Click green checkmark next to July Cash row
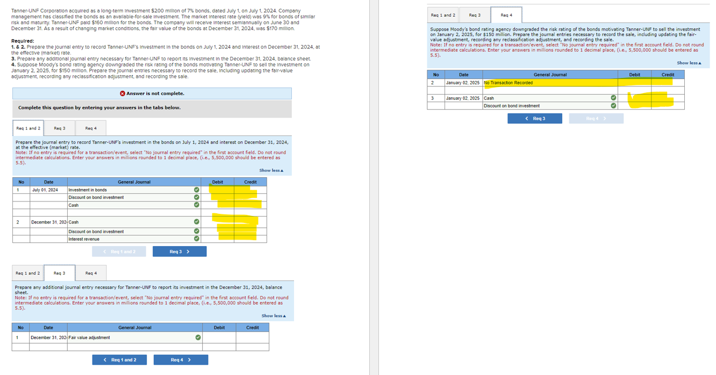This screenshot has width=716, height=375. [197, 205]
